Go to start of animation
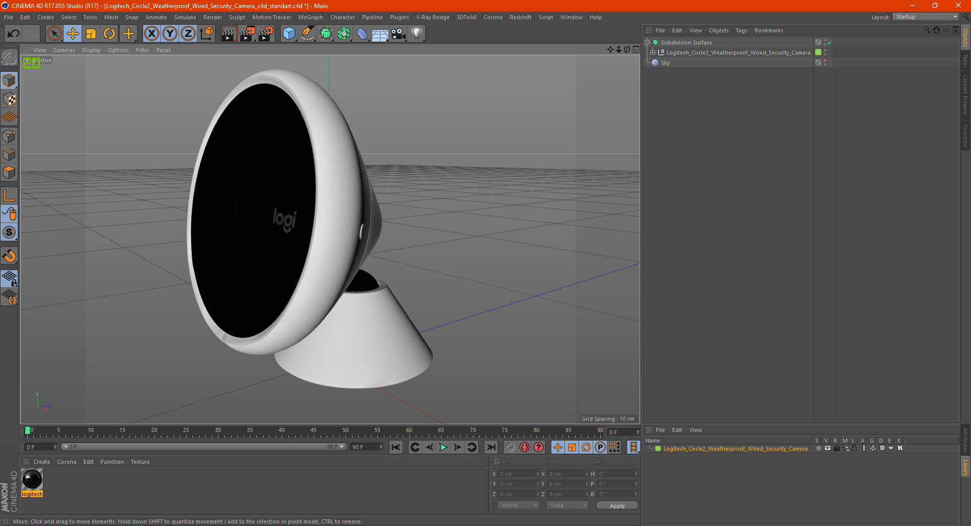The image size is (971, 526). (x=396, y=447)
